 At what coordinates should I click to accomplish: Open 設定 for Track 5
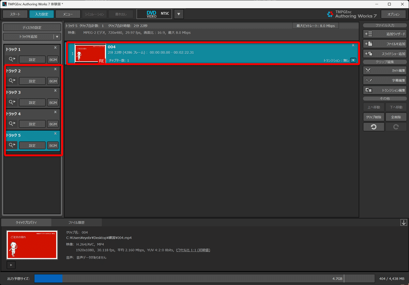(x=32, y=146)
